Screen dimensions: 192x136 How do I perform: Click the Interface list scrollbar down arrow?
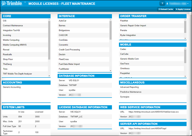(x=110, y=71)
